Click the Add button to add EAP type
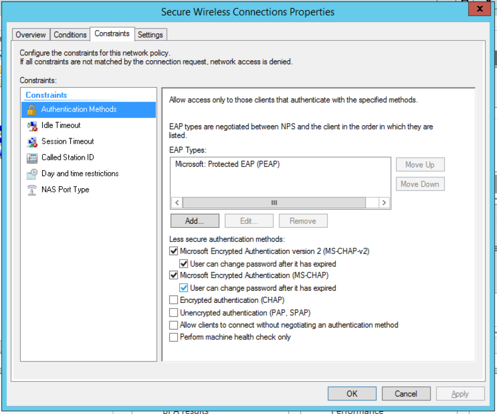The width and height of the screenshot is (497, 414). click(x=194, y=220)
